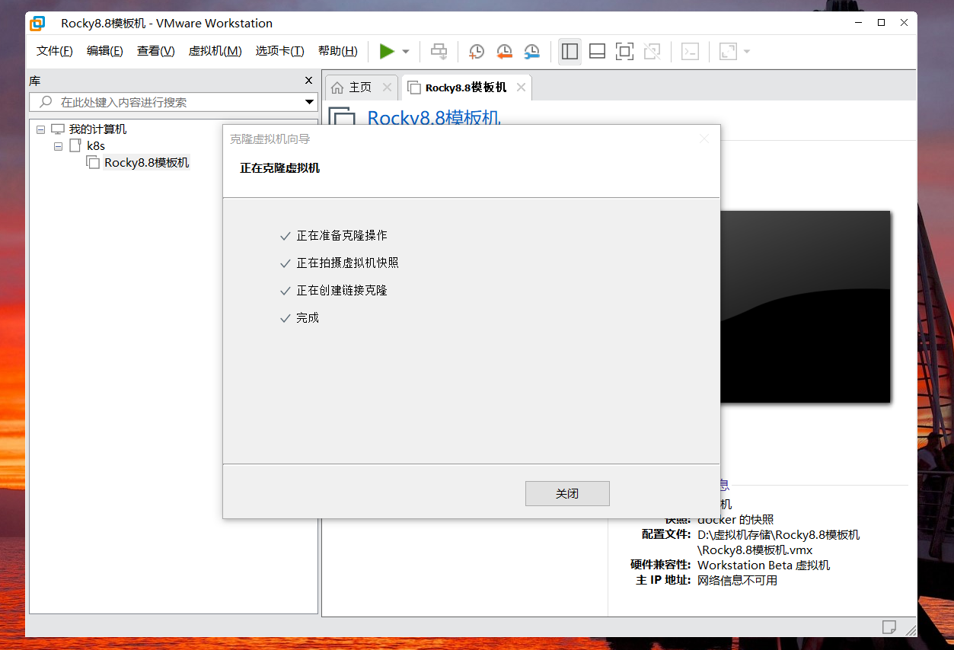Select 我的计算机 in the library tree
Image resolution: width=954 pixels, height=650 pixels.
tap(97, 129)
